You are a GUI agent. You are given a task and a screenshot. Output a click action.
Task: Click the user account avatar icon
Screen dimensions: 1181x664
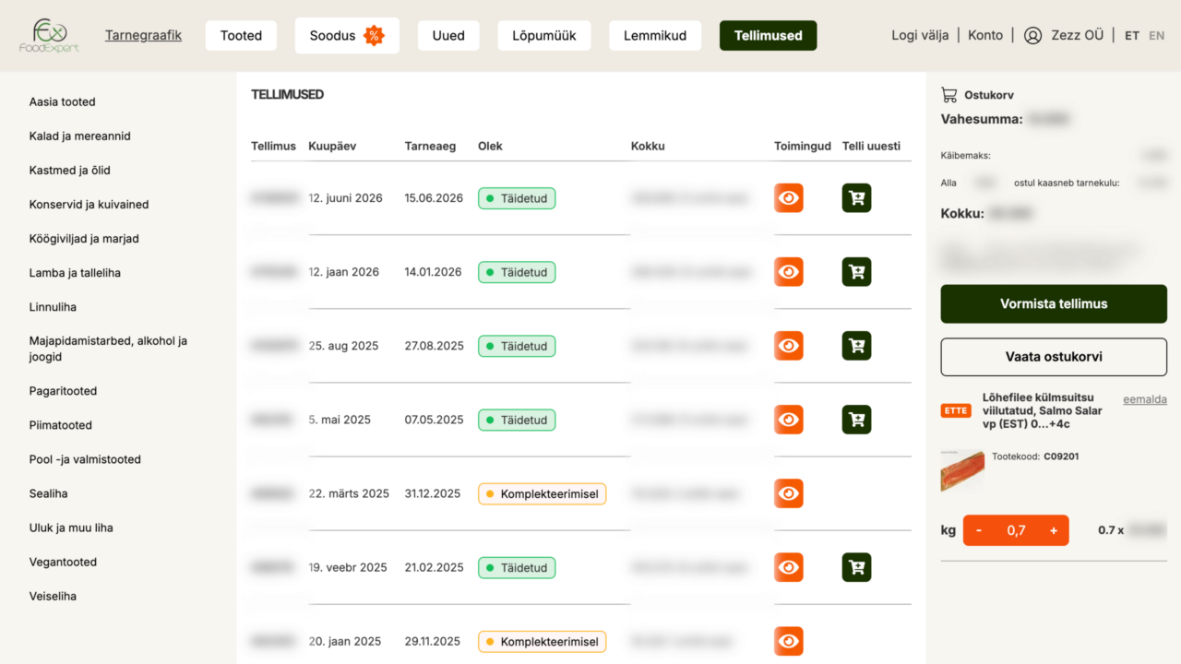(x=1032, y=36)
